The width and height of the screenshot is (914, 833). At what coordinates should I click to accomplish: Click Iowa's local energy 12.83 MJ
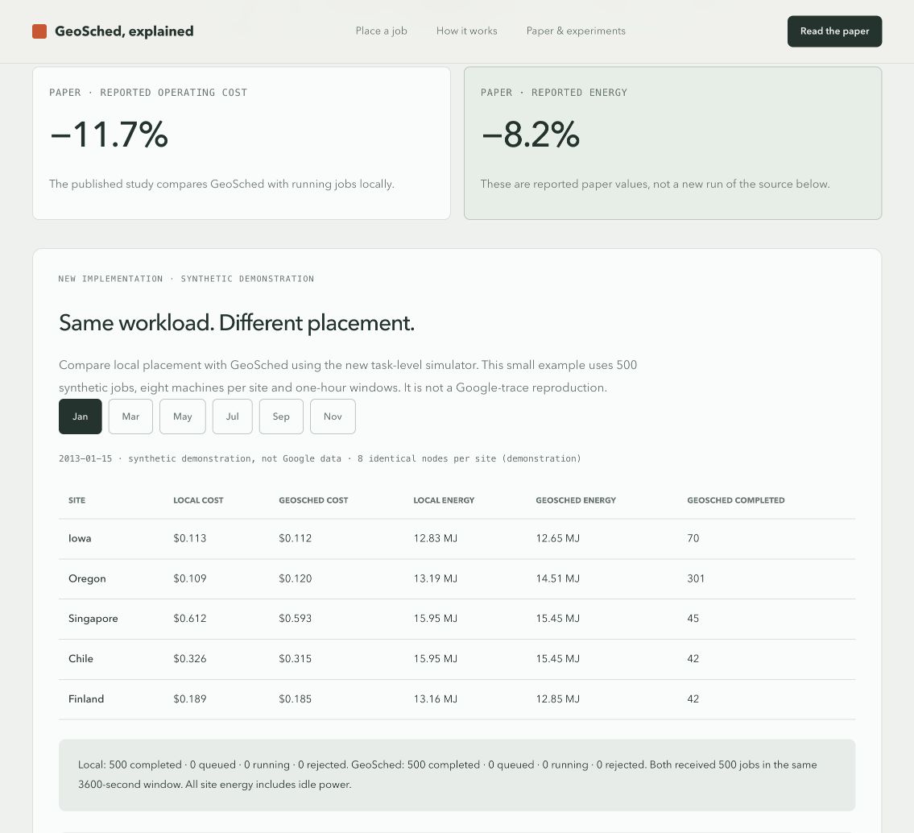point(436,538)
